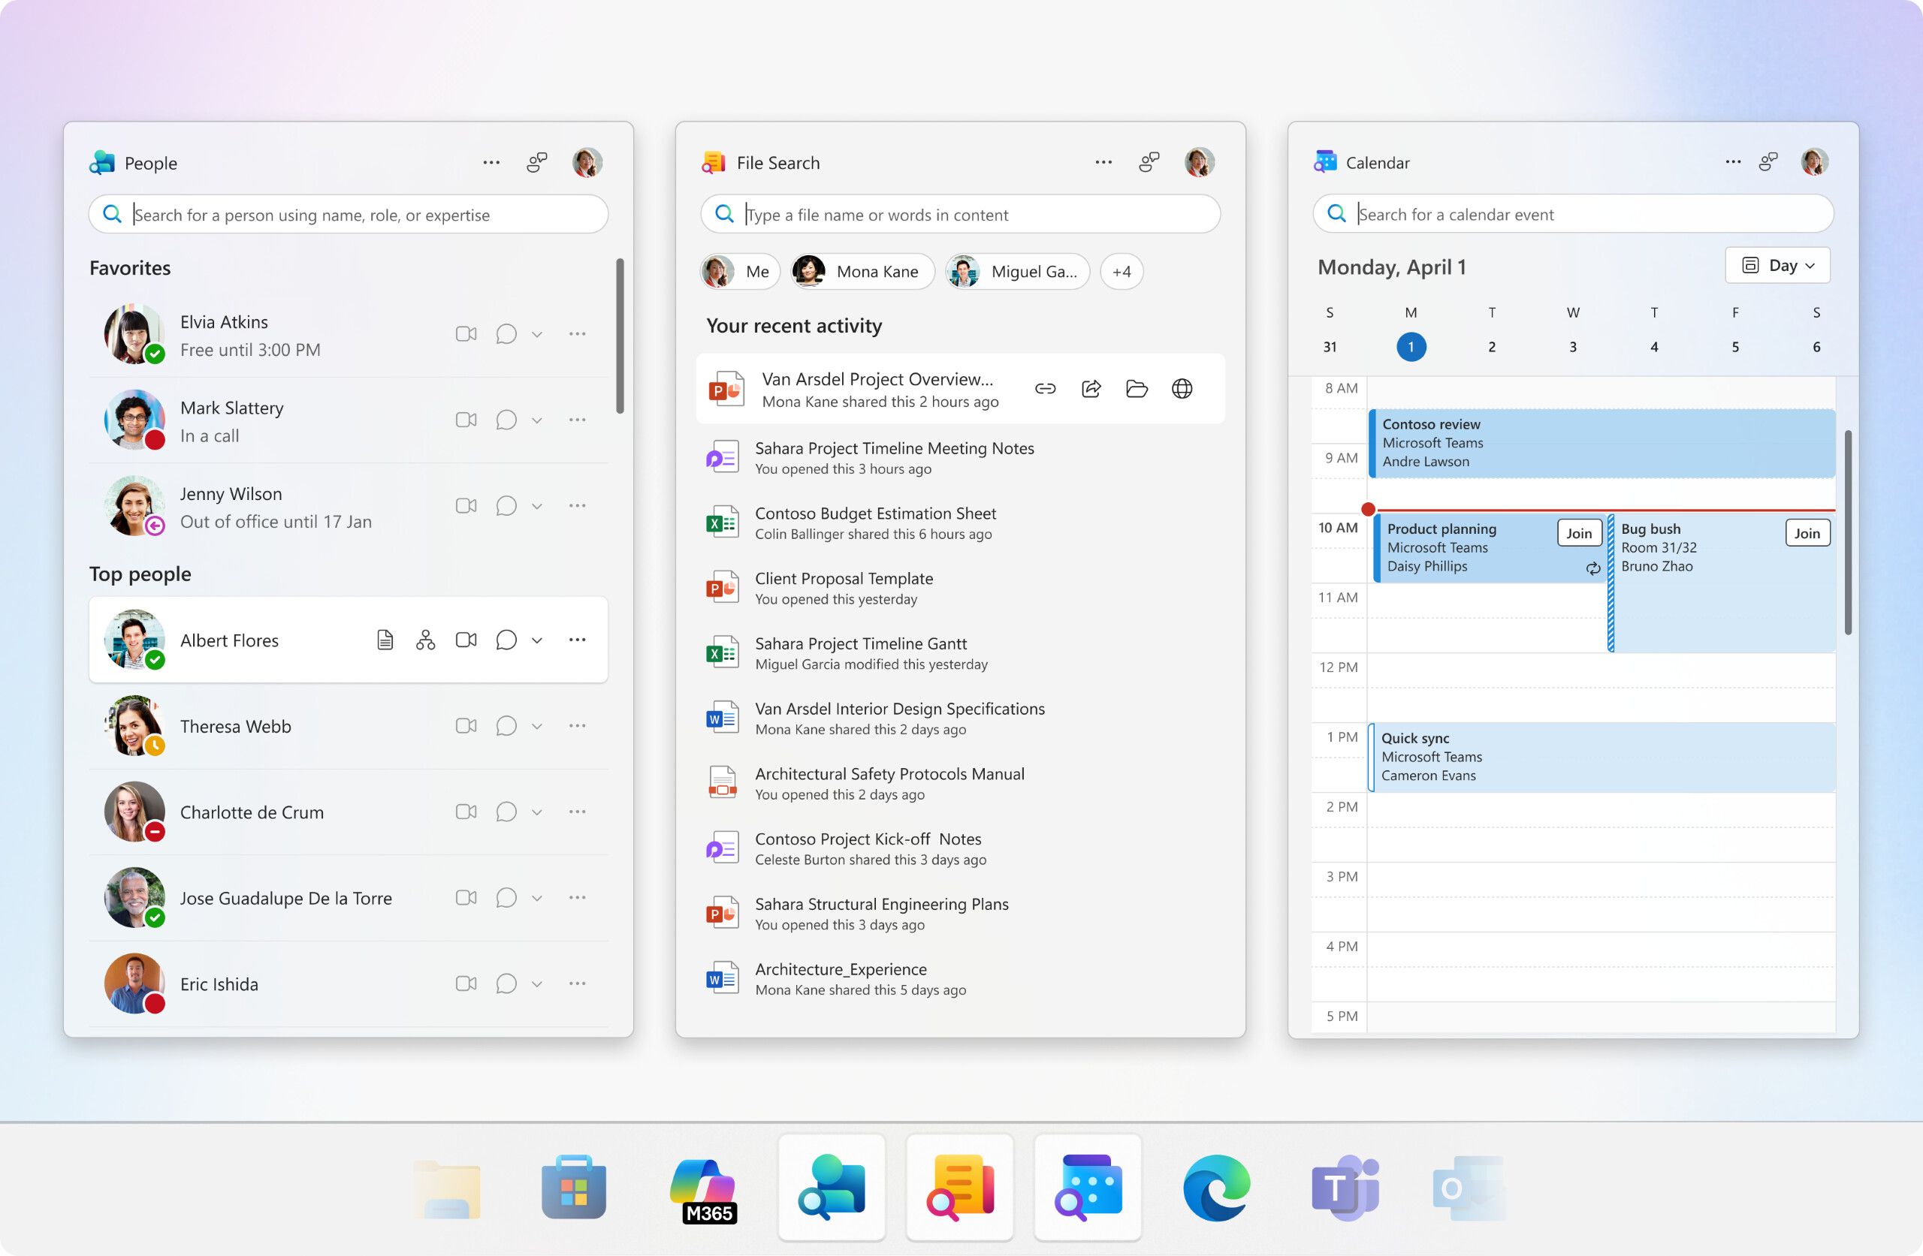Open the Calendar window overflow menu
Image resolution: width=1923 pixels, height=1256 pixels.
point(1731,162)
